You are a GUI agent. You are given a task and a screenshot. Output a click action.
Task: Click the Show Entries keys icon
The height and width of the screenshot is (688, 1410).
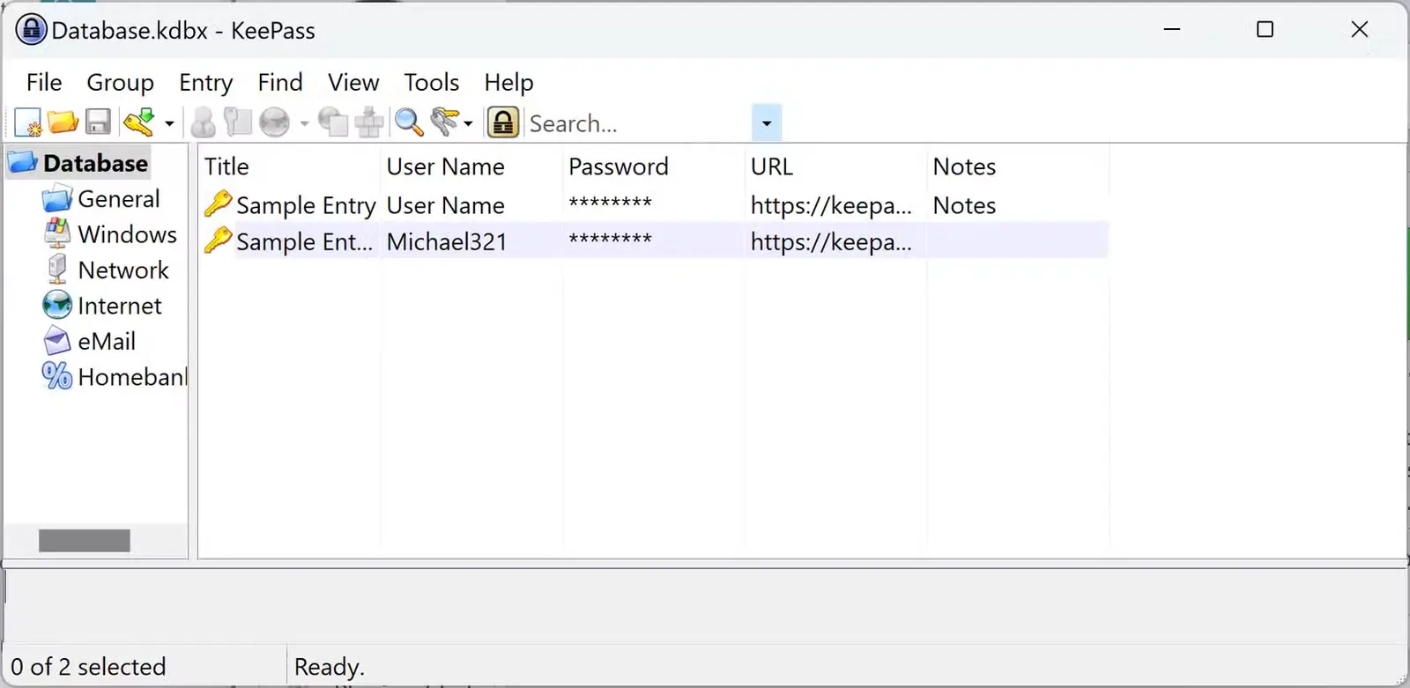446,122
